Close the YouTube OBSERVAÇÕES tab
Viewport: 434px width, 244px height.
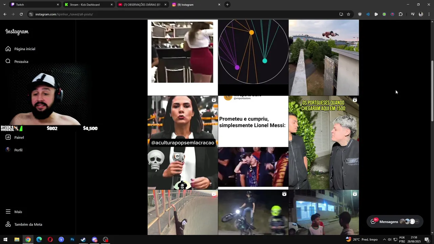pyautogui.click(x=165, y=5)
